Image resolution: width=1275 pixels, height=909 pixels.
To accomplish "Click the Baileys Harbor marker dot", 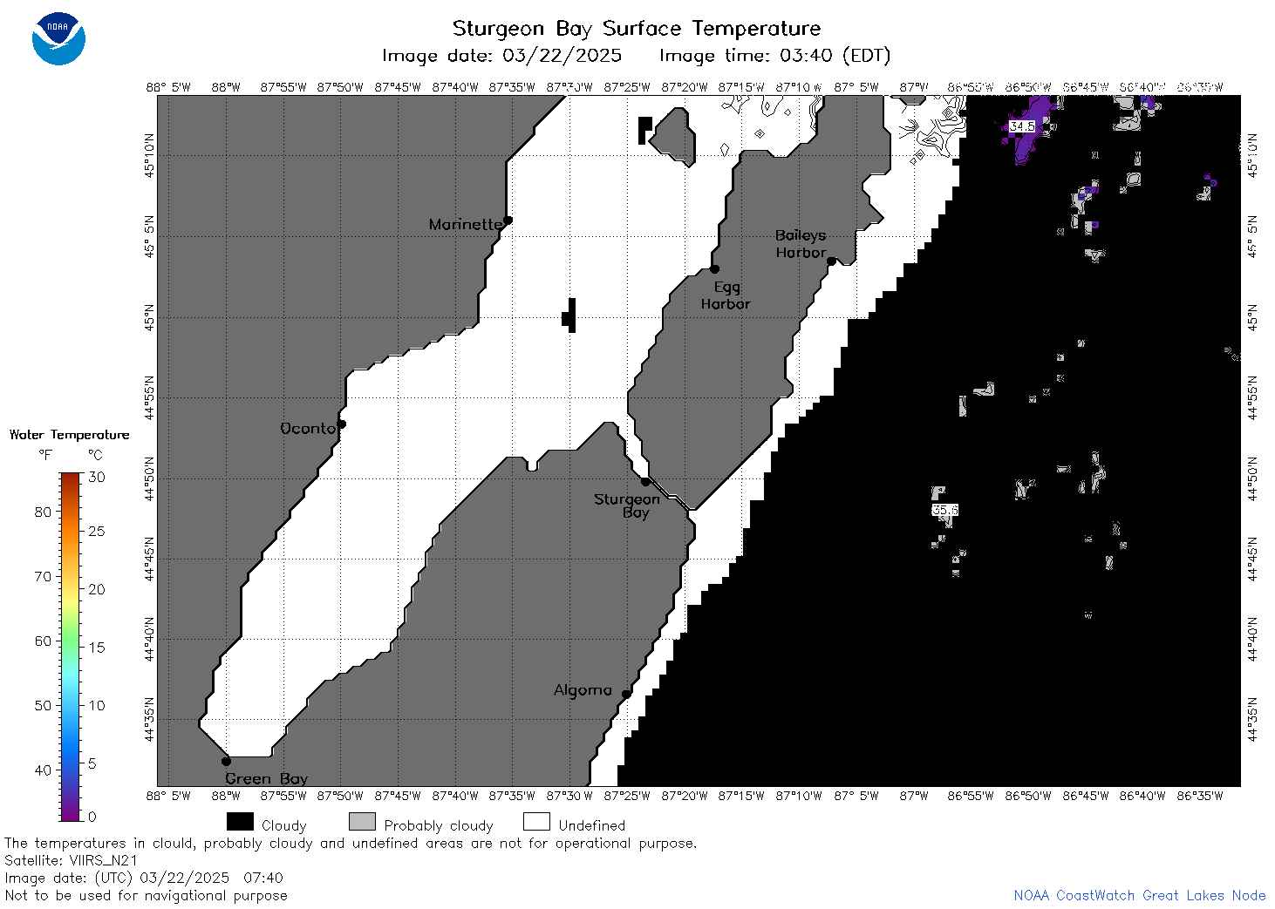I will point(831,261).
